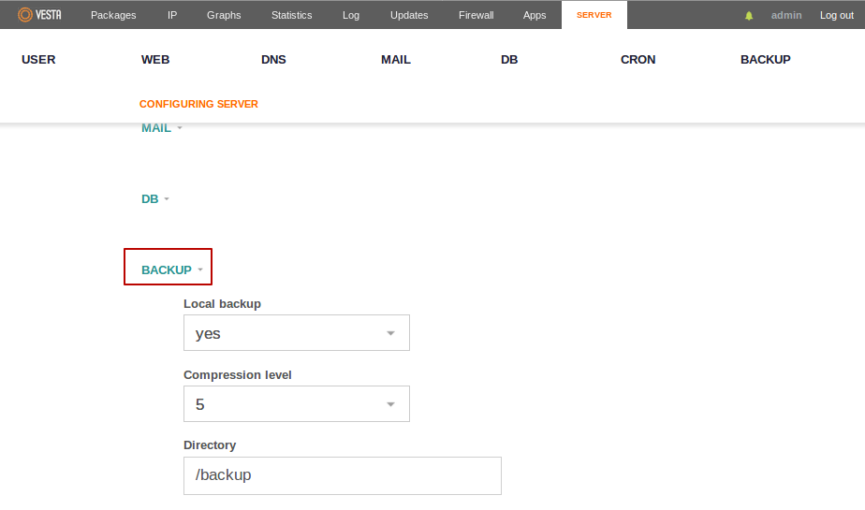Open the Statistics tab
This screenshot has height=510, width=865.
[x=292, y=15]
